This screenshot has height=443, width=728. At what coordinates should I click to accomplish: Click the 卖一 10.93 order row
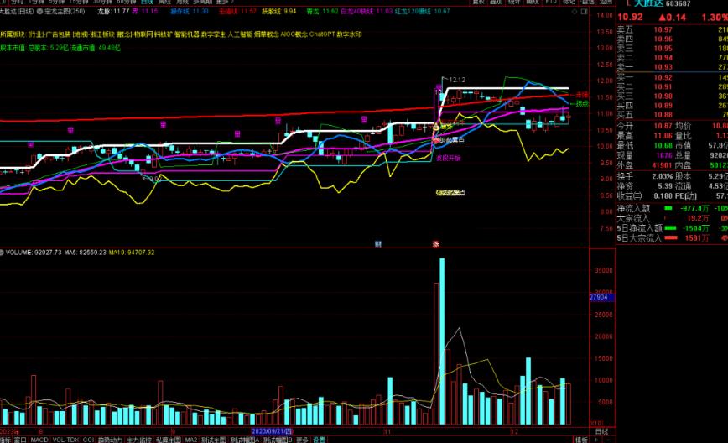tap(673, 67)
